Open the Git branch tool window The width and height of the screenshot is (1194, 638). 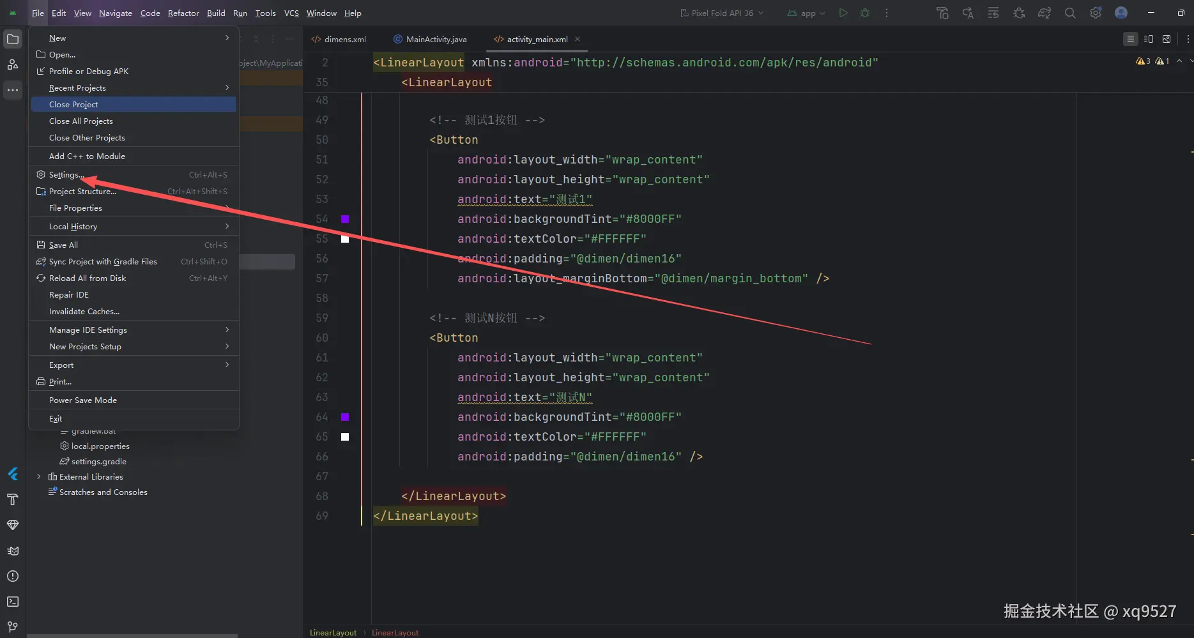[13, 627]
